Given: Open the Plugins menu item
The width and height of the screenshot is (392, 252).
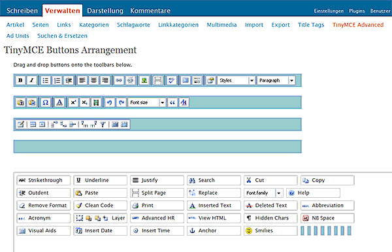Looking at the screenshot, I should (x=357, y=11).
